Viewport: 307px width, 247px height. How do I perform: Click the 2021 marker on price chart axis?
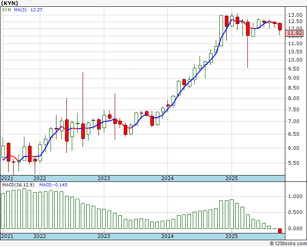(x=7, y=178)
